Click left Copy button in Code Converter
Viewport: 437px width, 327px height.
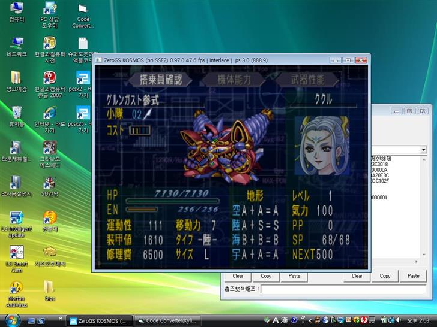[x=266, y=276]
